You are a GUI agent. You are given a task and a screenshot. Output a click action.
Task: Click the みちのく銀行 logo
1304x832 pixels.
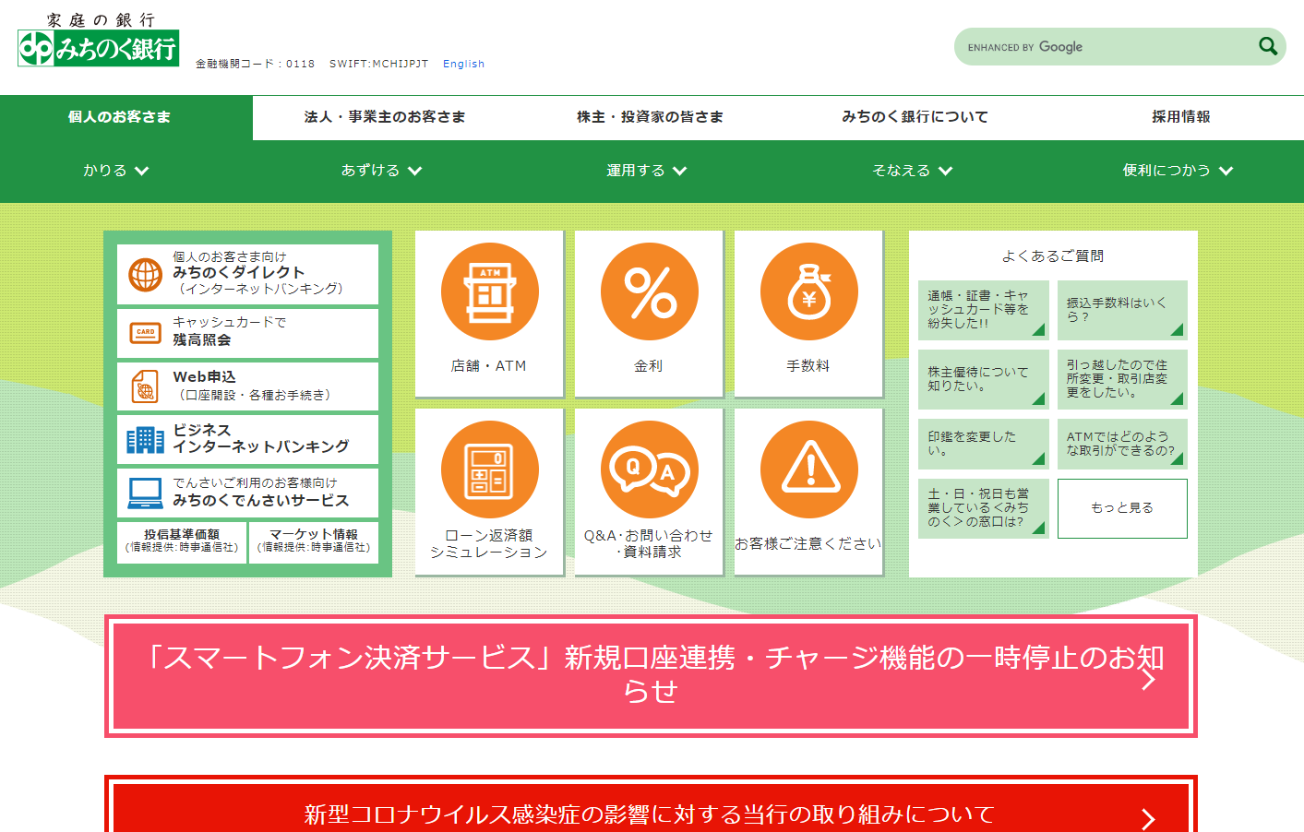(x=98, y=48)
